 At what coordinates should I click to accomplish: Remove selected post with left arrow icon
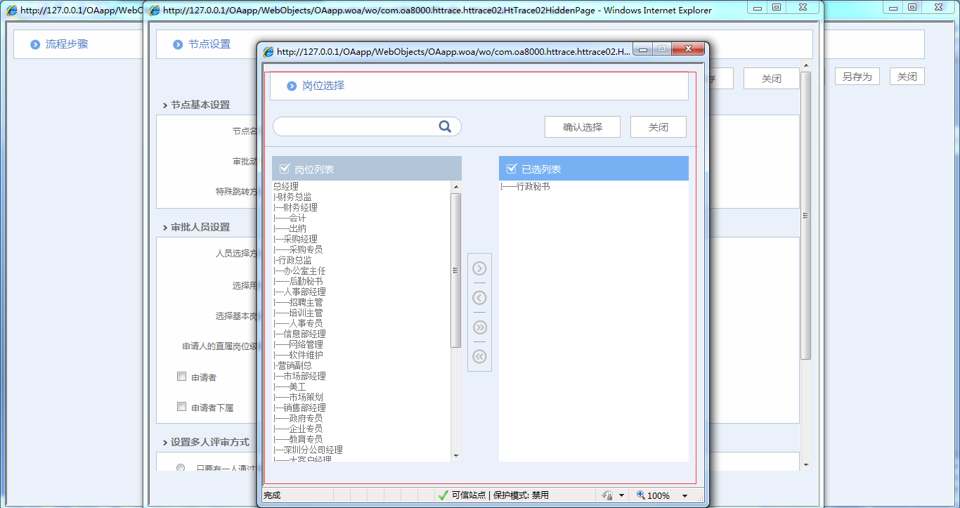point(479,297)
